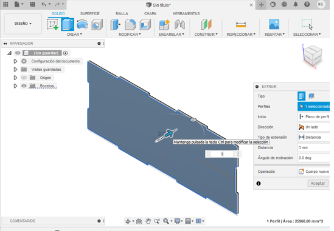Click the pan hand tool

click(x=148, y=221)
